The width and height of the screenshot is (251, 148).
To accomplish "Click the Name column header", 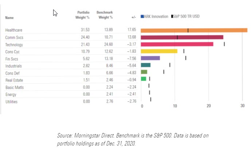I will pyautogui.click(x=9, y=17).
